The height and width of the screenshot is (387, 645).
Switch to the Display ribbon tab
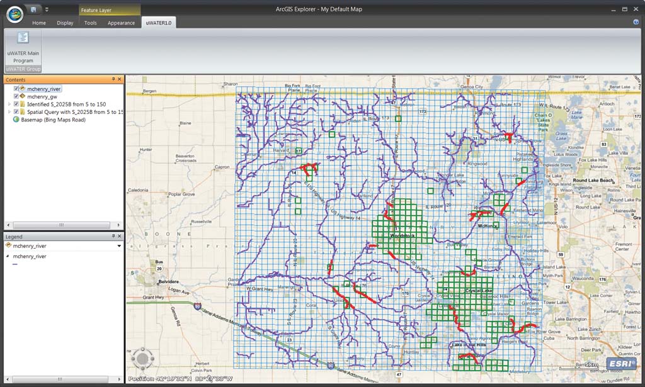pos(65,23)
